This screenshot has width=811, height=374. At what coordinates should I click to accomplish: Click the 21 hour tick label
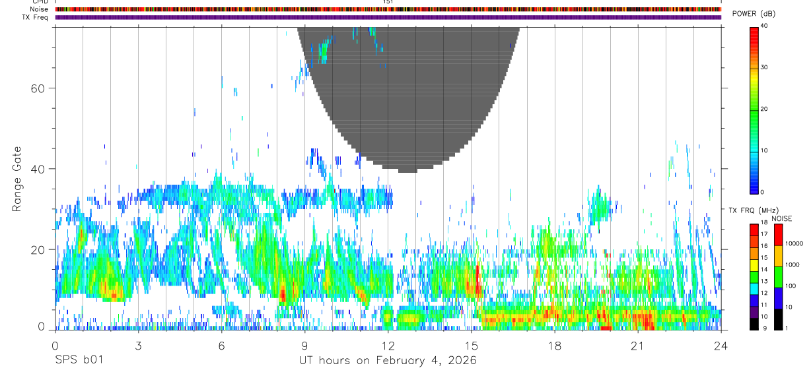[637, 346]
